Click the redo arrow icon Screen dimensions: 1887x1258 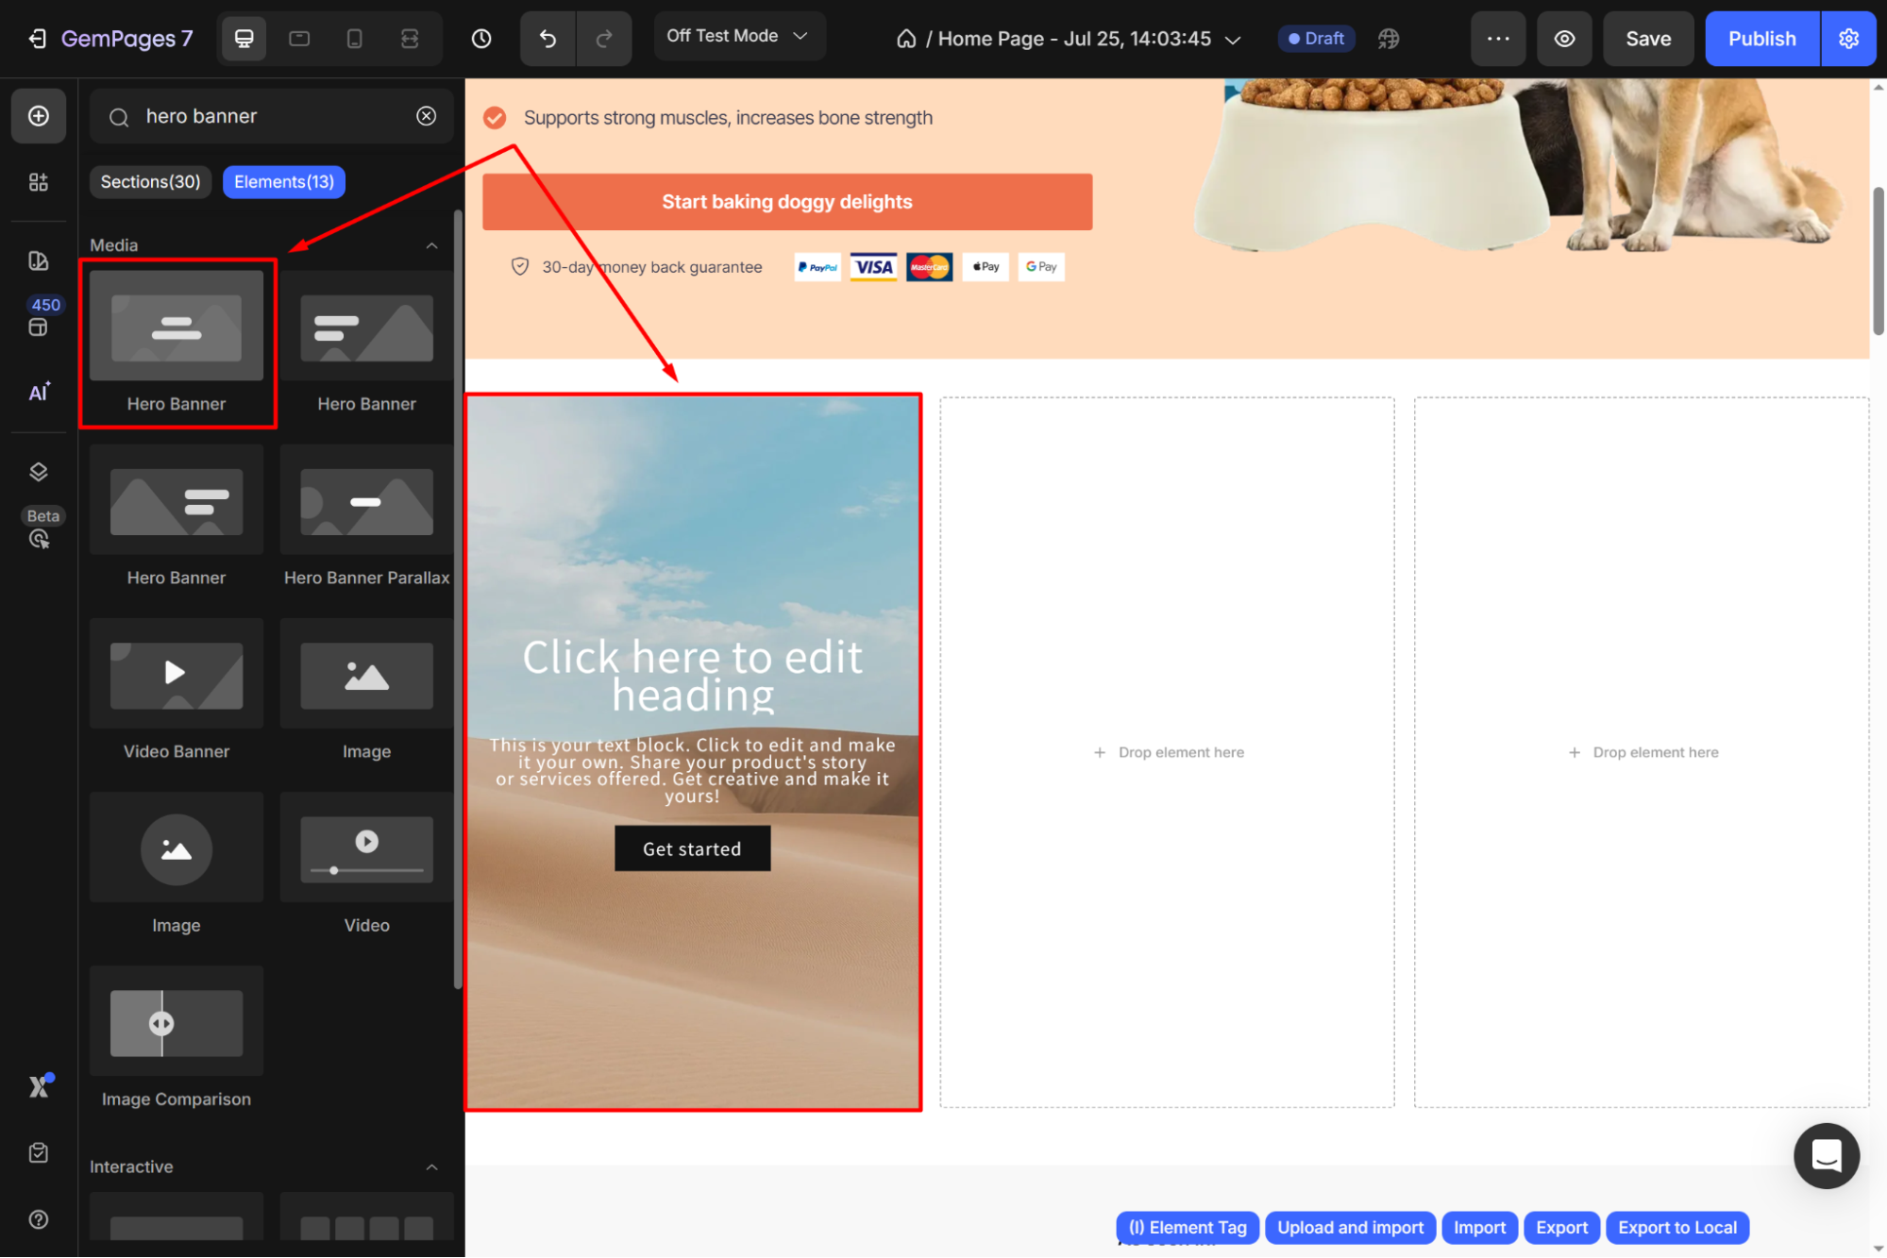[604, 39]
